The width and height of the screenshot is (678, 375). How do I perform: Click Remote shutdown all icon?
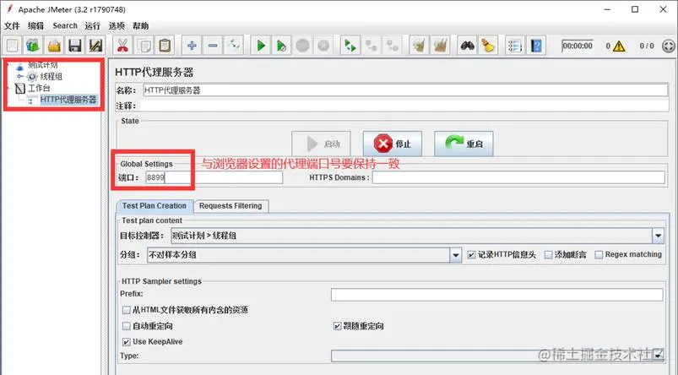click(392, 46)
